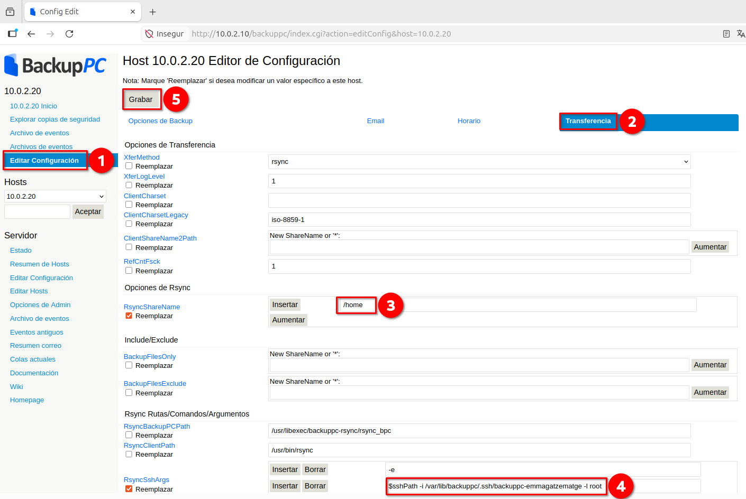Image resolution: width=746 pixels, height=499 pixels.
Task: Open Explorar copias de seguridad
Action: (55, 119)
